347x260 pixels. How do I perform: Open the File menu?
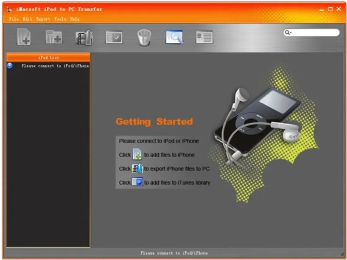(14, 19)
